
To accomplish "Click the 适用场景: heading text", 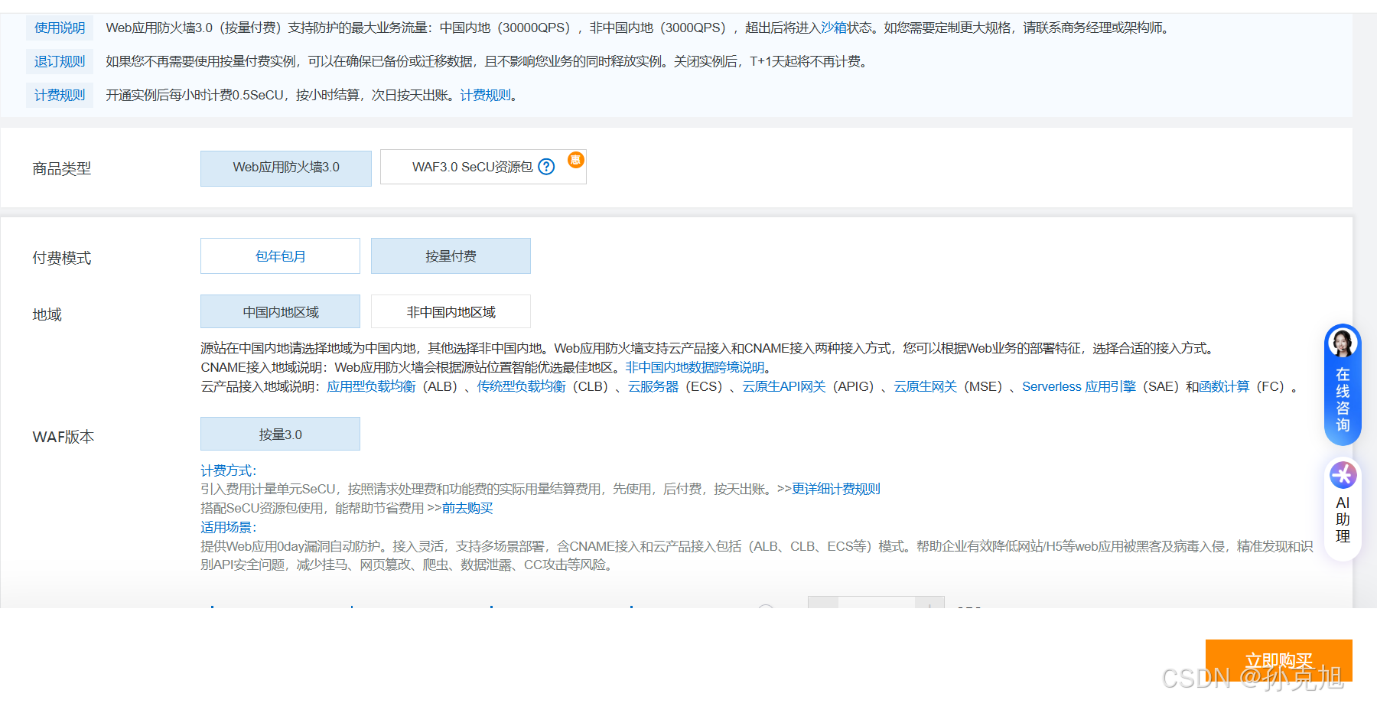I will 228,527.
